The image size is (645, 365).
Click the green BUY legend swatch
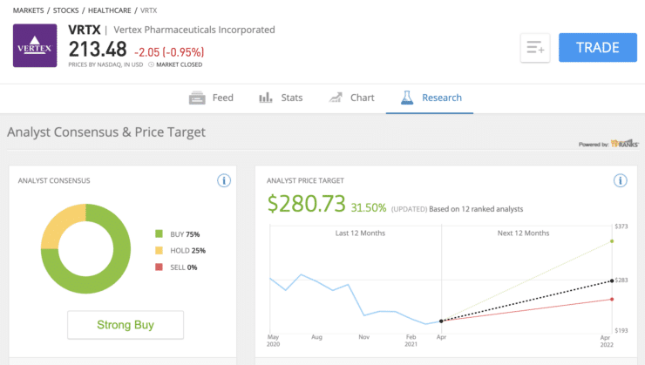click(x=159, y=233)
